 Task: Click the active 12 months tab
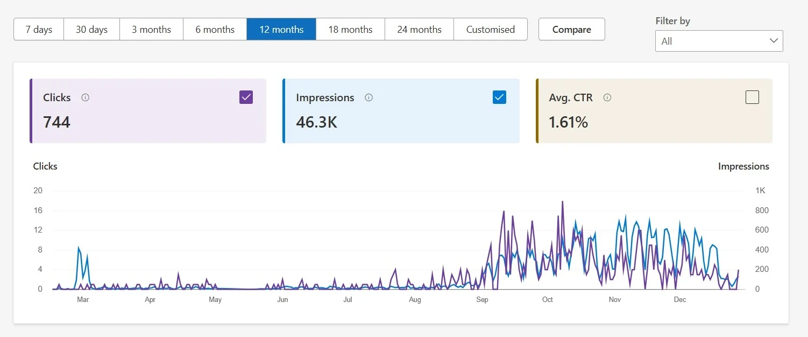click(281, 30)
